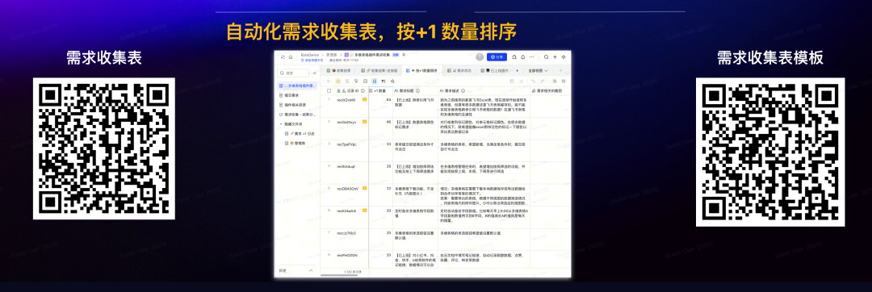Toggle the select-all checkbox in table header
Screen dimensions: 872x292
click(x=329, y=90)
